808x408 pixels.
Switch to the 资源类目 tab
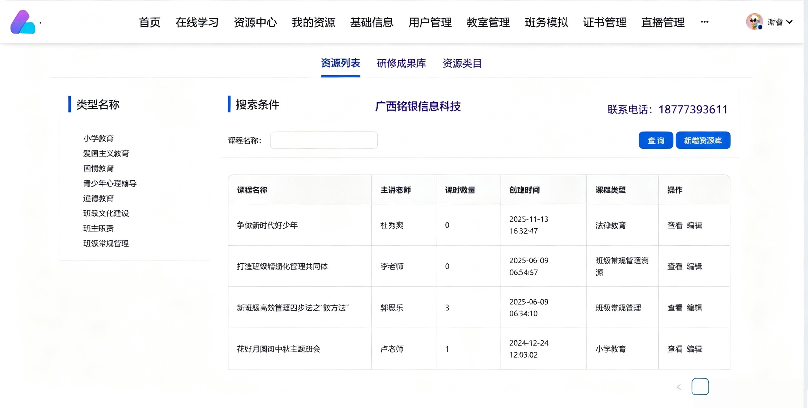point(462,63)
